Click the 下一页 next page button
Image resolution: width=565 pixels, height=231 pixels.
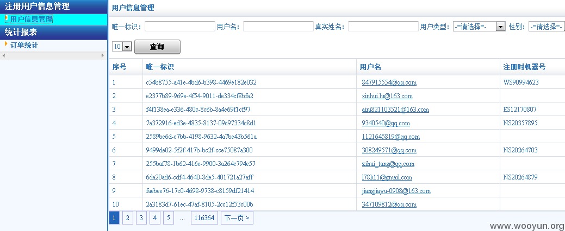click(237, 217)
